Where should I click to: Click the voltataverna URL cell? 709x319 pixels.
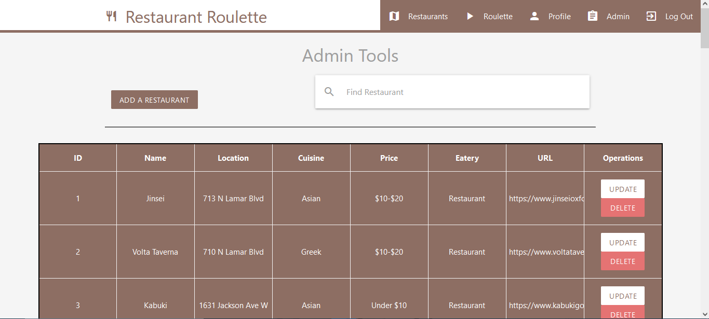(545, 252)
